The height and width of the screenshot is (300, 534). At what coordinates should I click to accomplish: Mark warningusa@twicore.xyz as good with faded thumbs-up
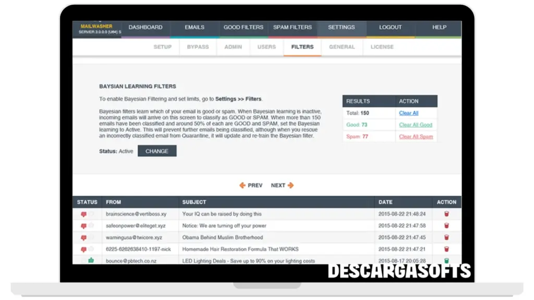coord(91,238)
